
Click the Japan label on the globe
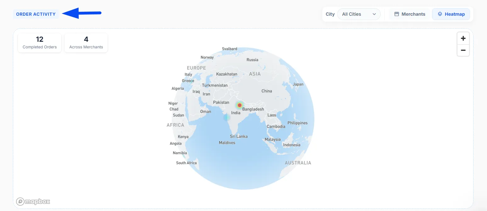click(x=298, y=84)
